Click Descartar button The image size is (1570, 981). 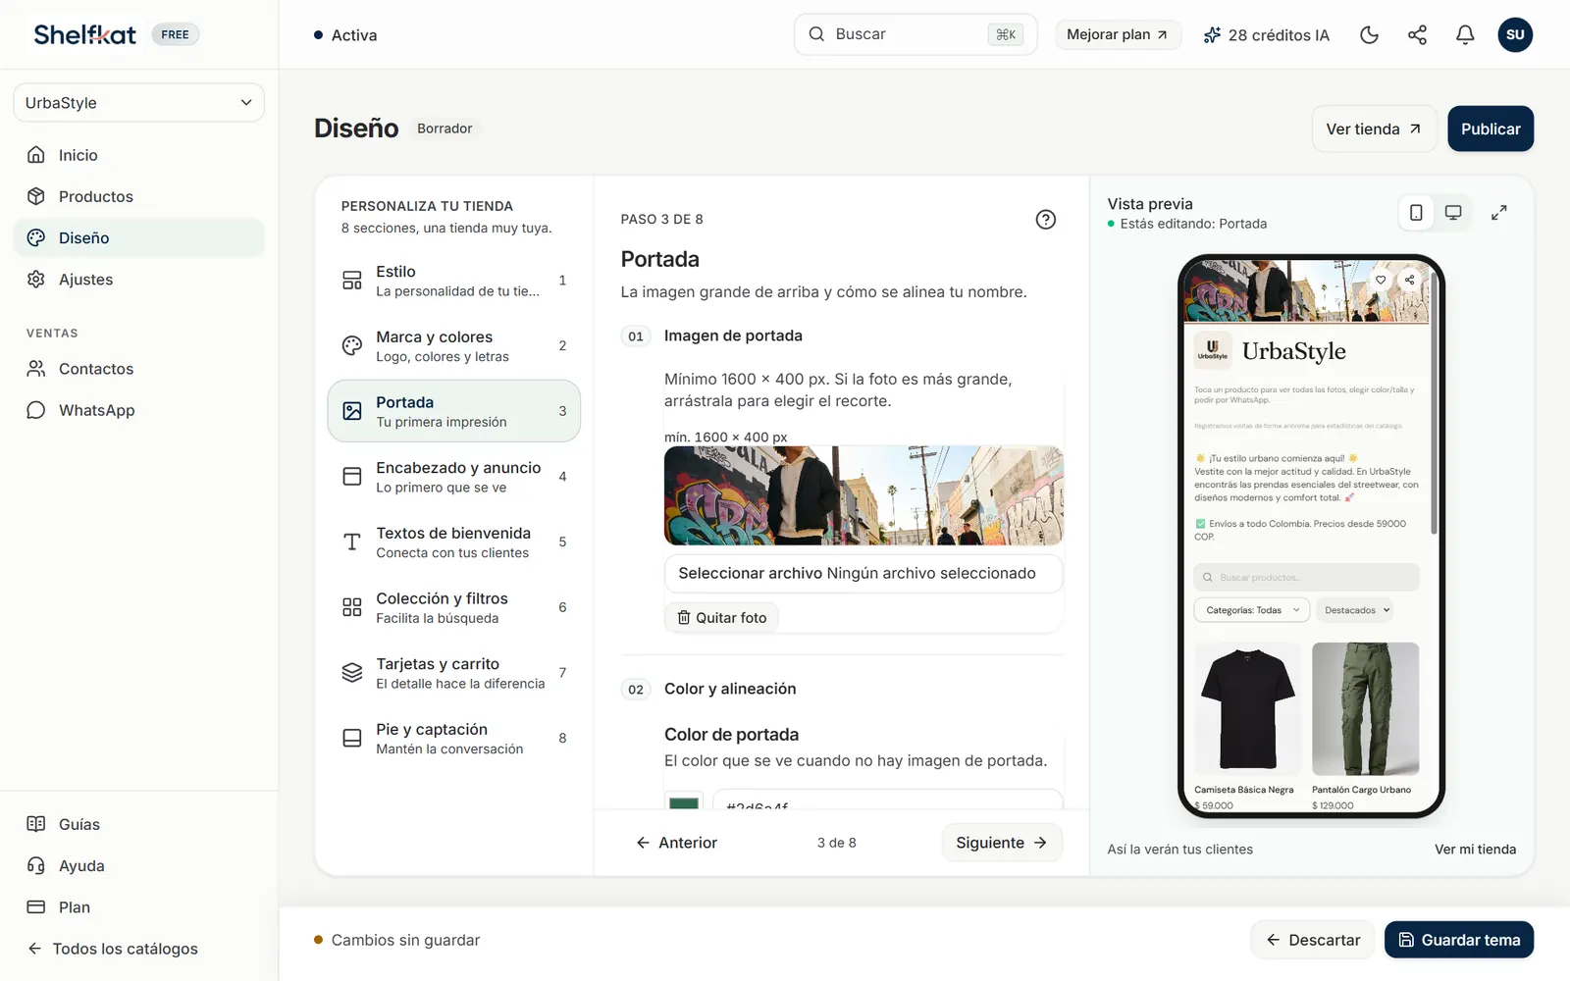pyautogui.click(x=1312, y=940)
